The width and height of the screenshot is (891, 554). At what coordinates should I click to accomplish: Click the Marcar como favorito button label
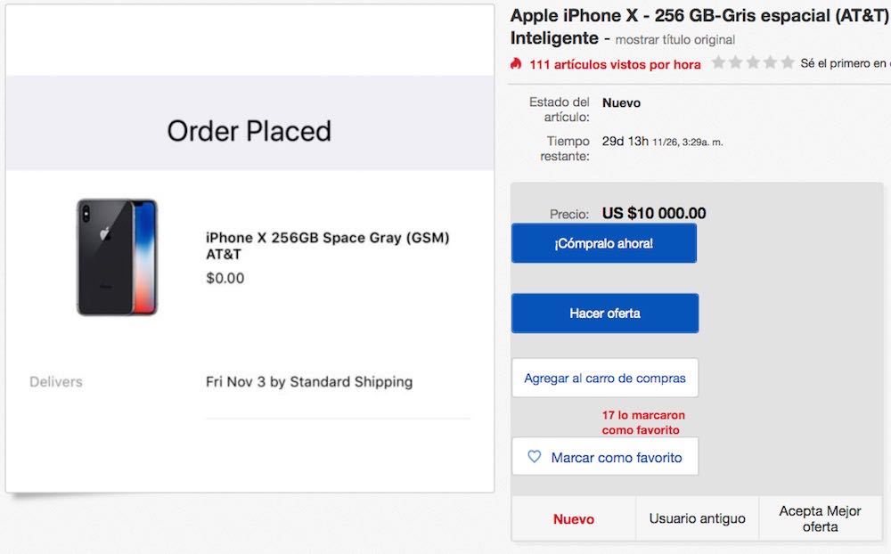click(617, 458)
